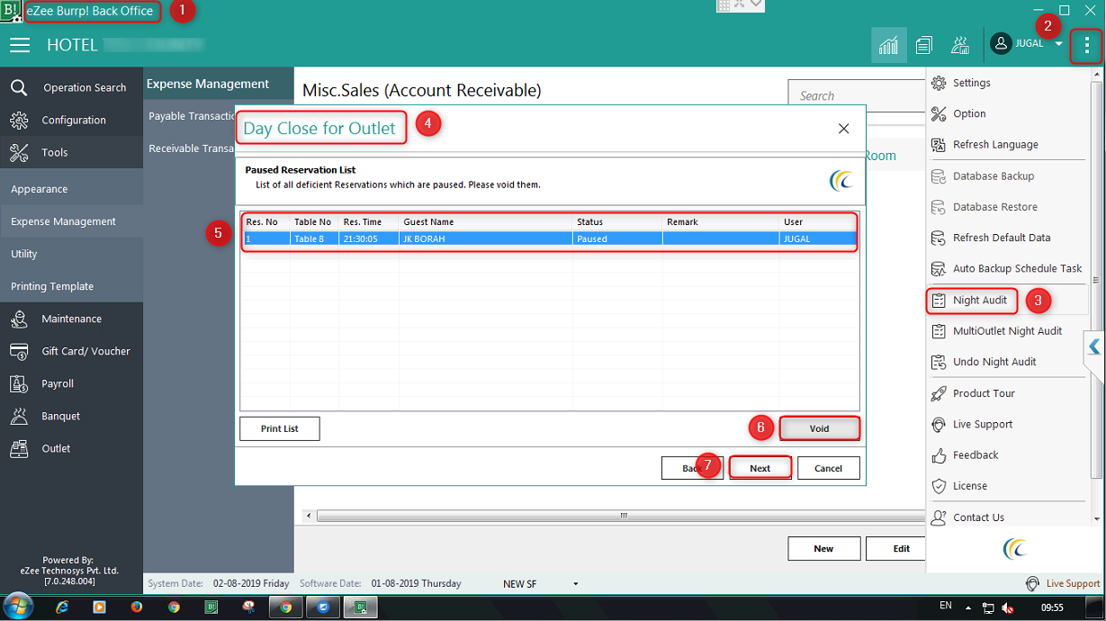
Task: Collapse the side panel blue arrow tab
Action: (1094, 346)
